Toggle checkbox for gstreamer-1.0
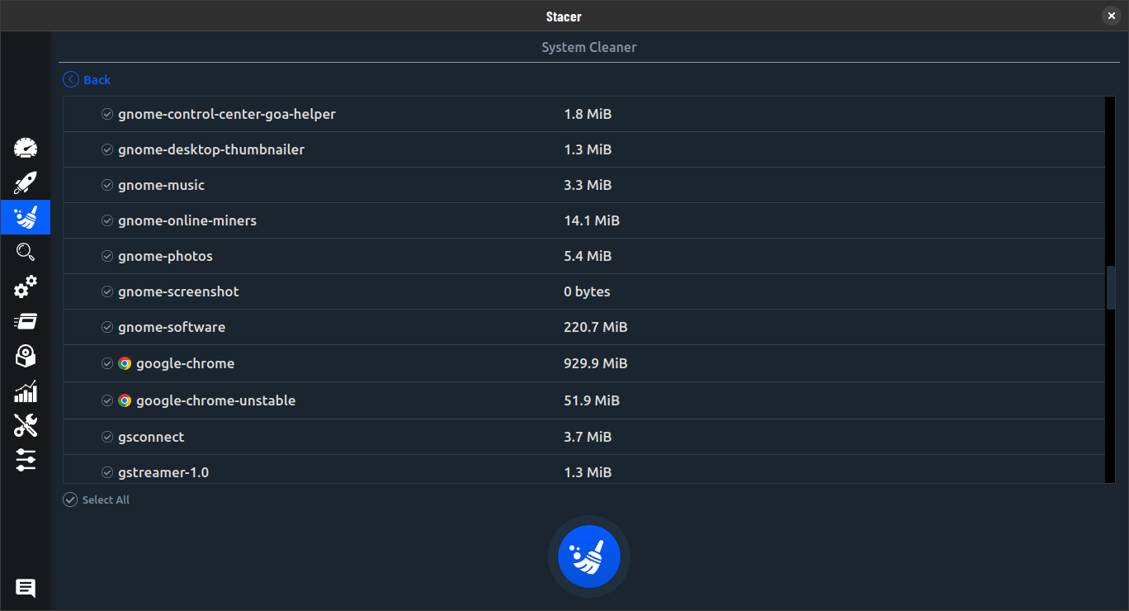Image resolution: width=1129 pixels, height=611 pixels. point(107,472)
